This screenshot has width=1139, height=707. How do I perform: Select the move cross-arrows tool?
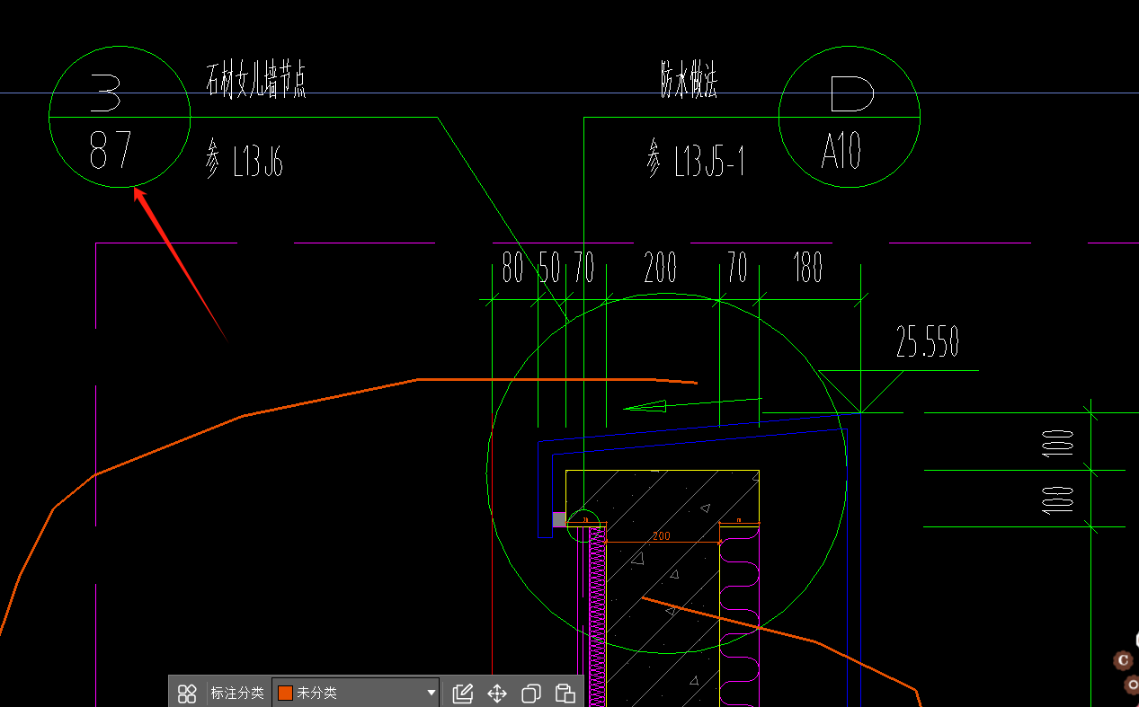(497, 693)
